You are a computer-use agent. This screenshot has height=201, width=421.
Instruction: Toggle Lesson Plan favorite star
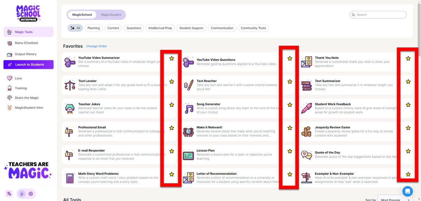(290, 151)
